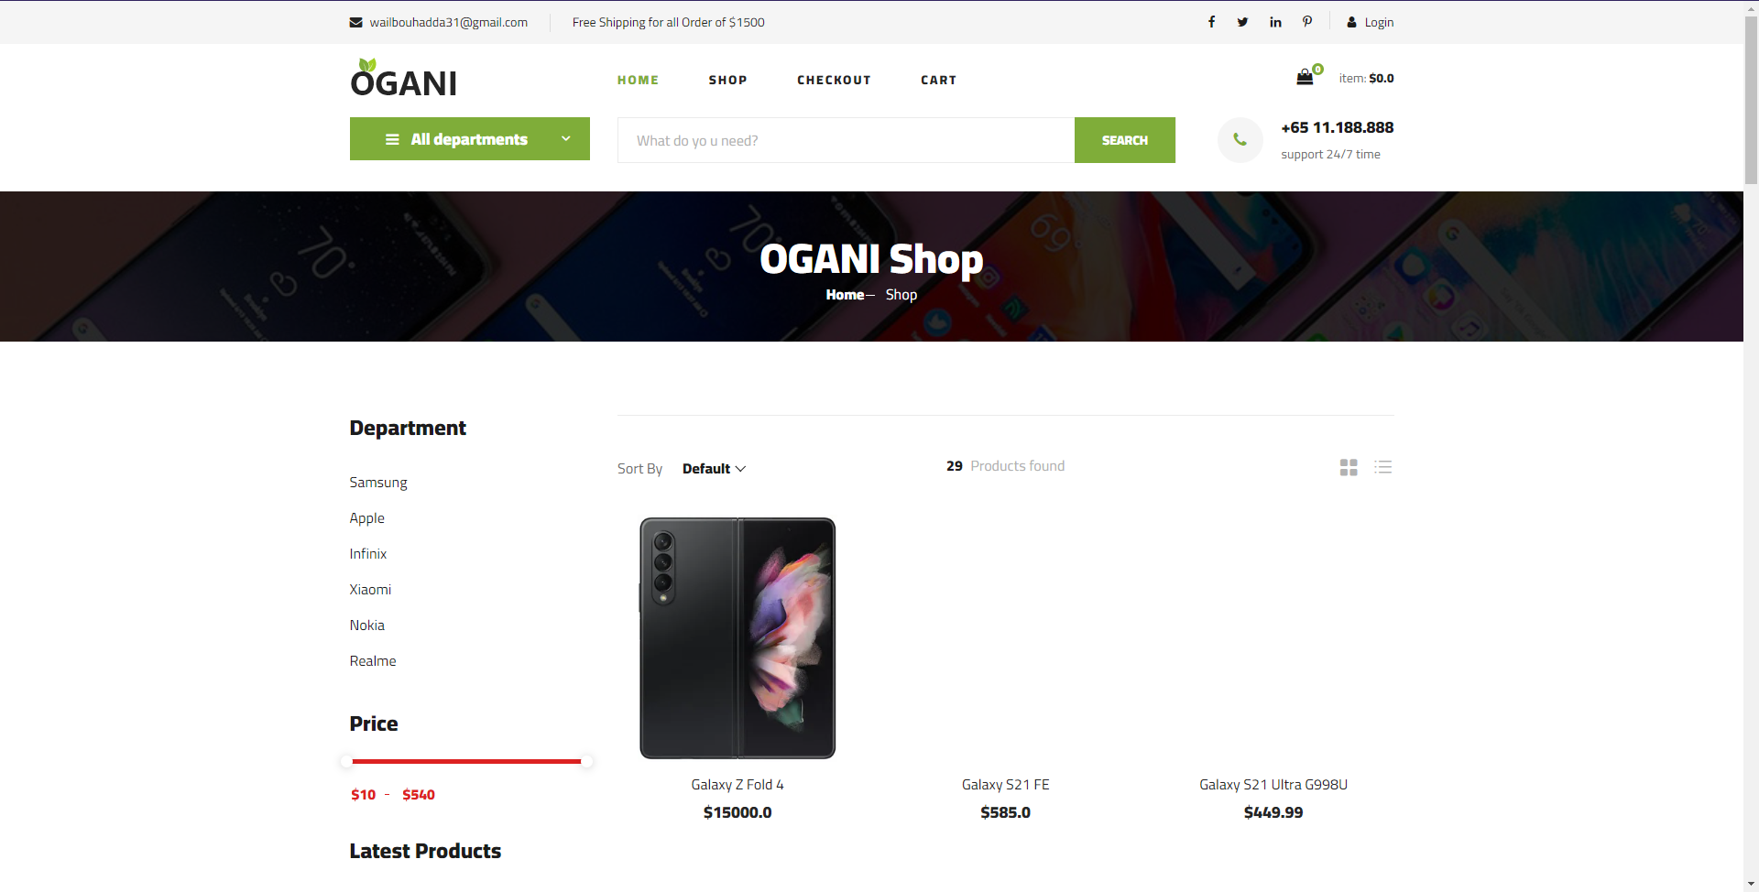Toggle the Samsung department filter
Image resolution: width=1759 pixels, height=892 pixels.
(377, 482)
